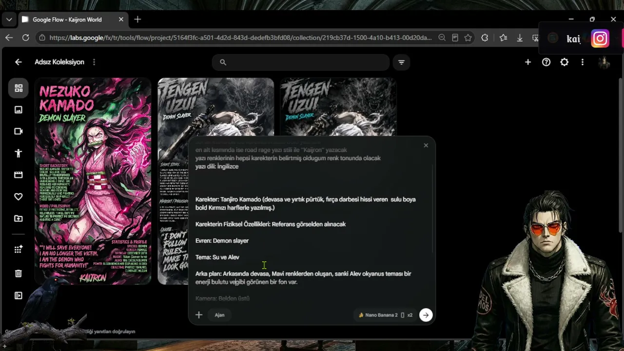The width and height of the screenshot is (624, 351).
Task: Open the sparkle grid tools icon
Action: point(19,249)
